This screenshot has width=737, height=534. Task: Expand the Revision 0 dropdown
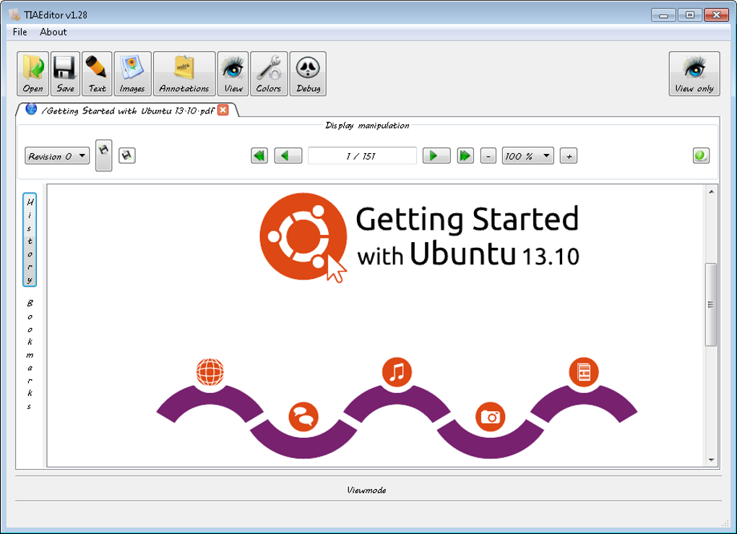click(x=57, y=156)
